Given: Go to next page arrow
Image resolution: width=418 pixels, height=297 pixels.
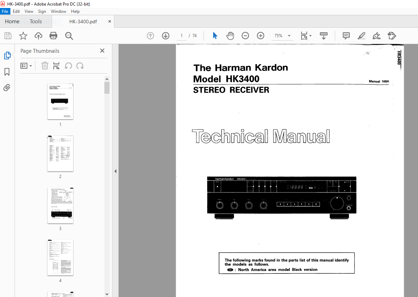Looking at the screenshot, I should (x=166, y=36).
